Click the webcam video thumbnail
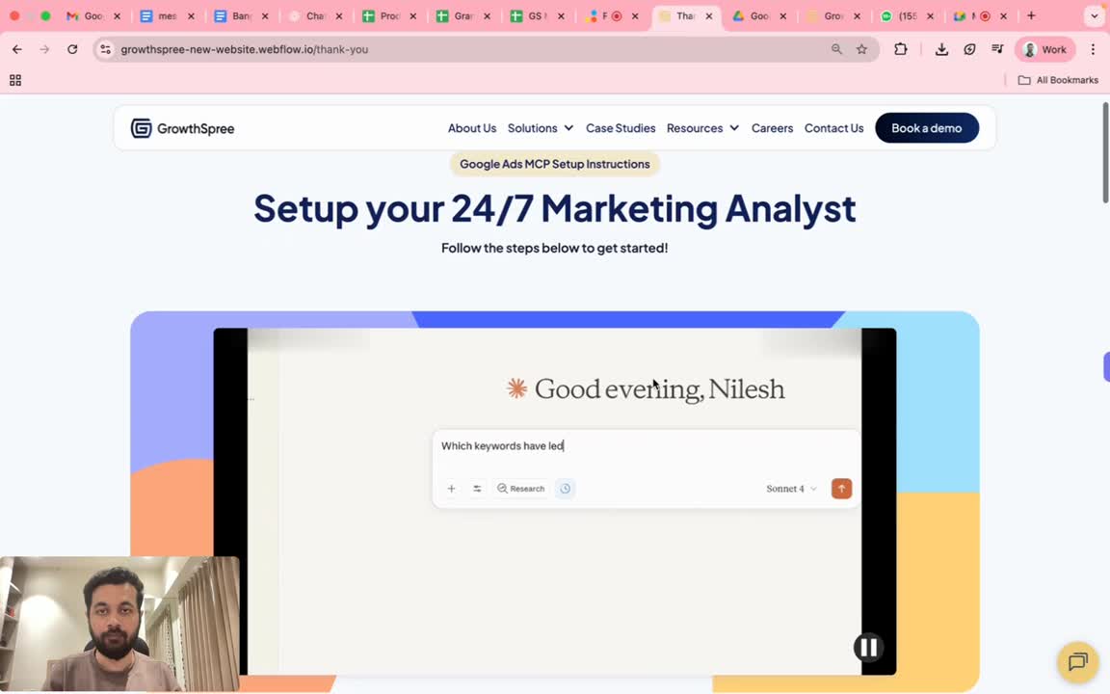Image resolution: width=1110 pixels, height=694 pixels. pos(119,624)
